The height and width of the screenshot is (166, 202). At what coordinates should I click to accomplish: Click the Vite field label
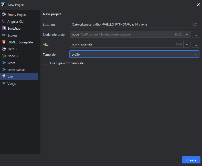coord(46,45)
